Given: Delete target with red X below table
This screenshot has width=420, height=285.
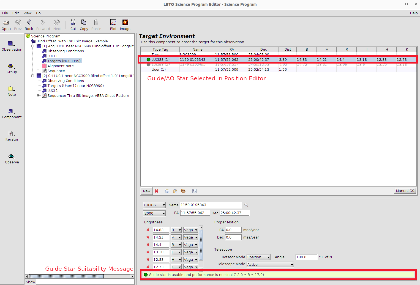Looking at the screenshot, I should [x=157, y=191].
